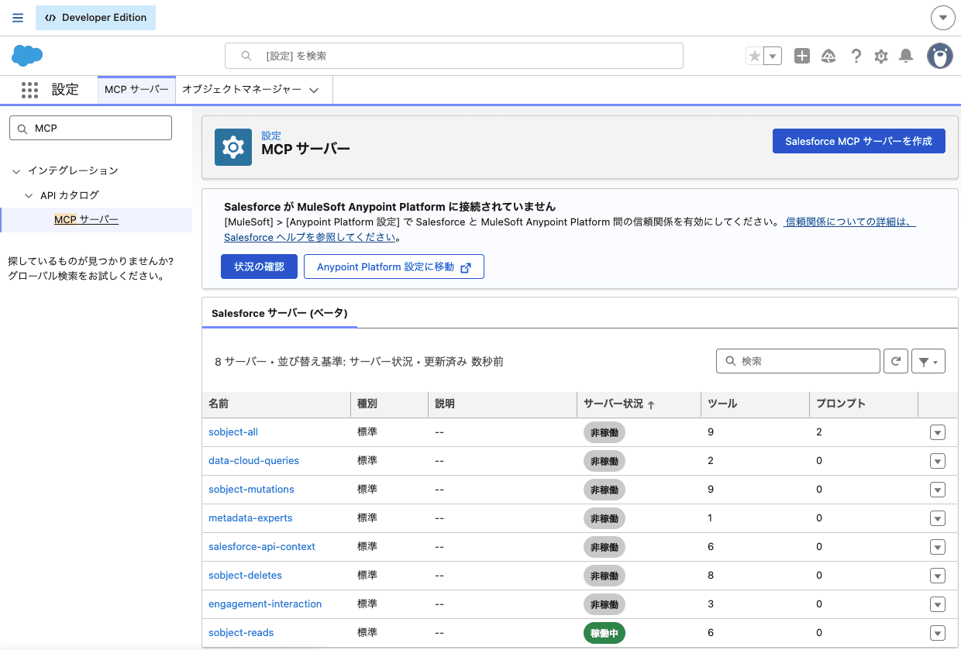961x650 pixels.
Task: Collapse the インテグレーション tree node
Action: [x=16, y=170]
